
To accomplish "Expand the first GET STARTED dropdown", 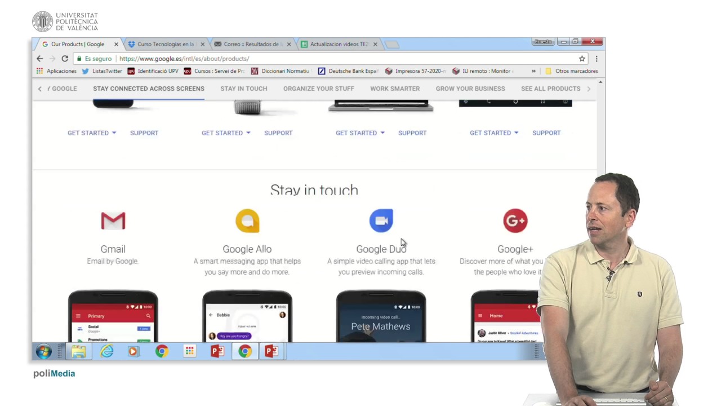I will [92, 133].
